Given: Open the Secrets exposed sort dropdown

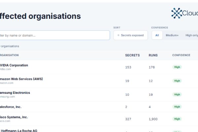Looking at the screenshot, I should click(x=131, y=35).
